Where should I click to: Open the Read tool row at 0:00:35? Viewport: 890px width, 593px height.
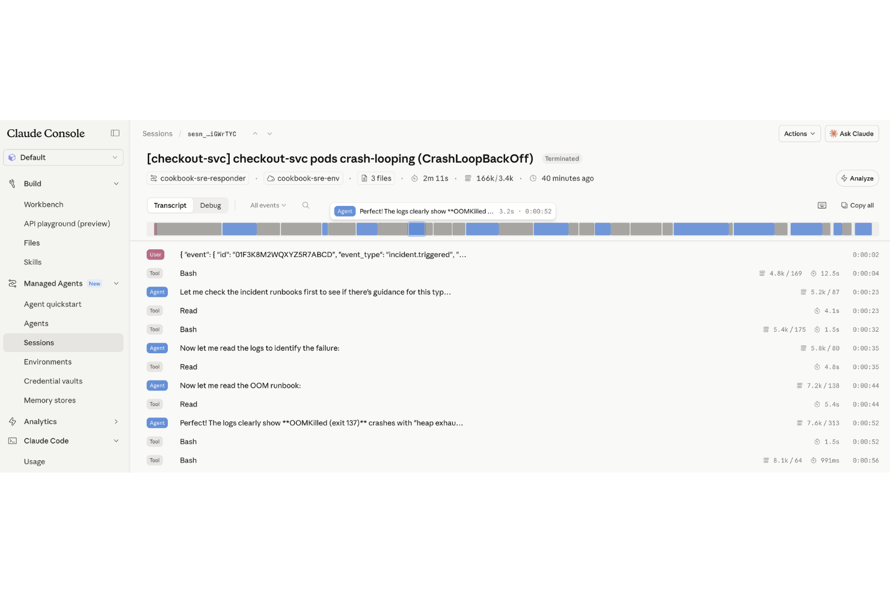512,366
